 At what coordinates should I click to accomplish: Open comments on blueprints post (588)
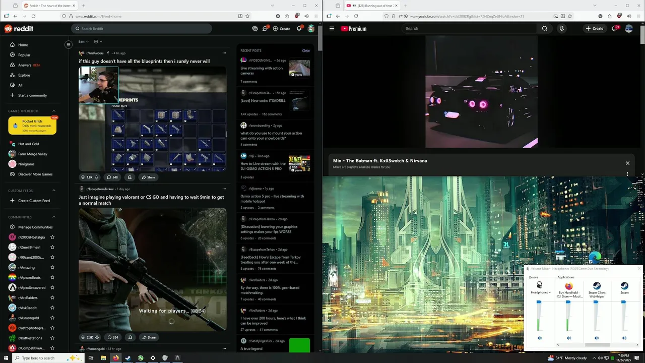[112, 177]
